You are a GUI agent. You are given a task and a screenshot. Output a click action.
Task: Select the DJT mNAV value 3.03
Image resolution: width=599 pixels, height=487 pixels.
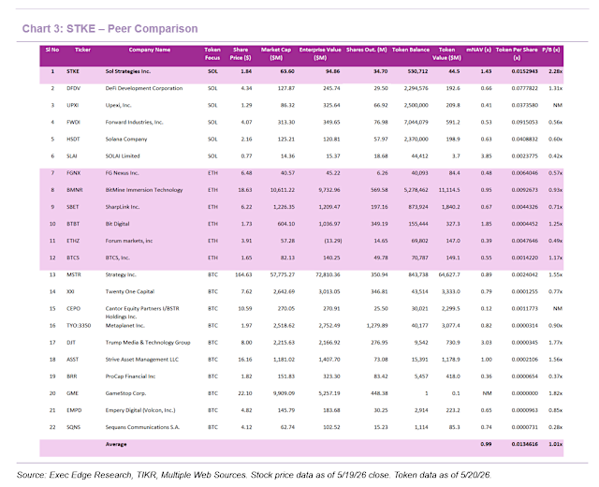click(x=486, y=343)
